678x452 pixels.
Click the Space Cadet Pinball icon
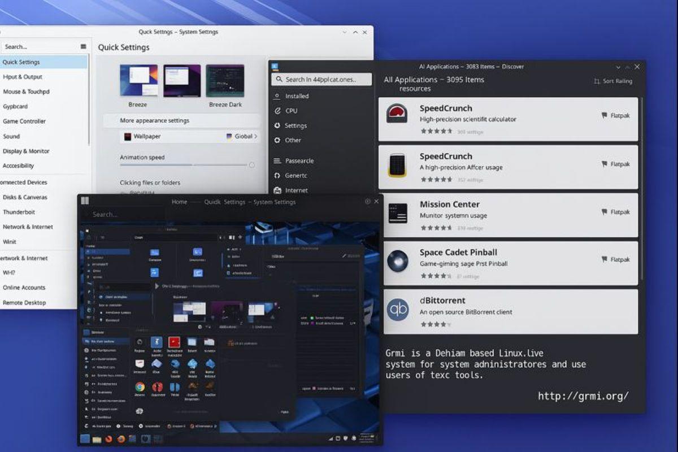[398, 261]
